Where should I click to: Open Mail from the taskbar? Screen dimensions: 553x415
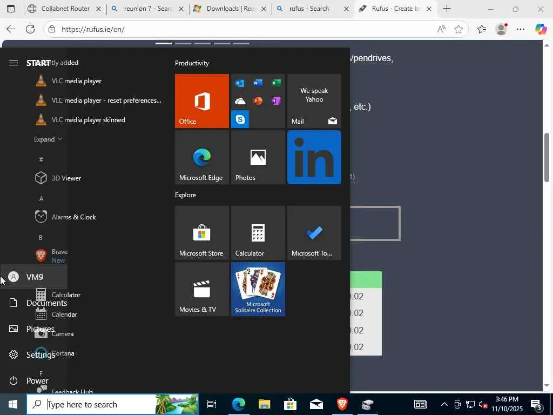pyautogui.click(x=316, y=404)
